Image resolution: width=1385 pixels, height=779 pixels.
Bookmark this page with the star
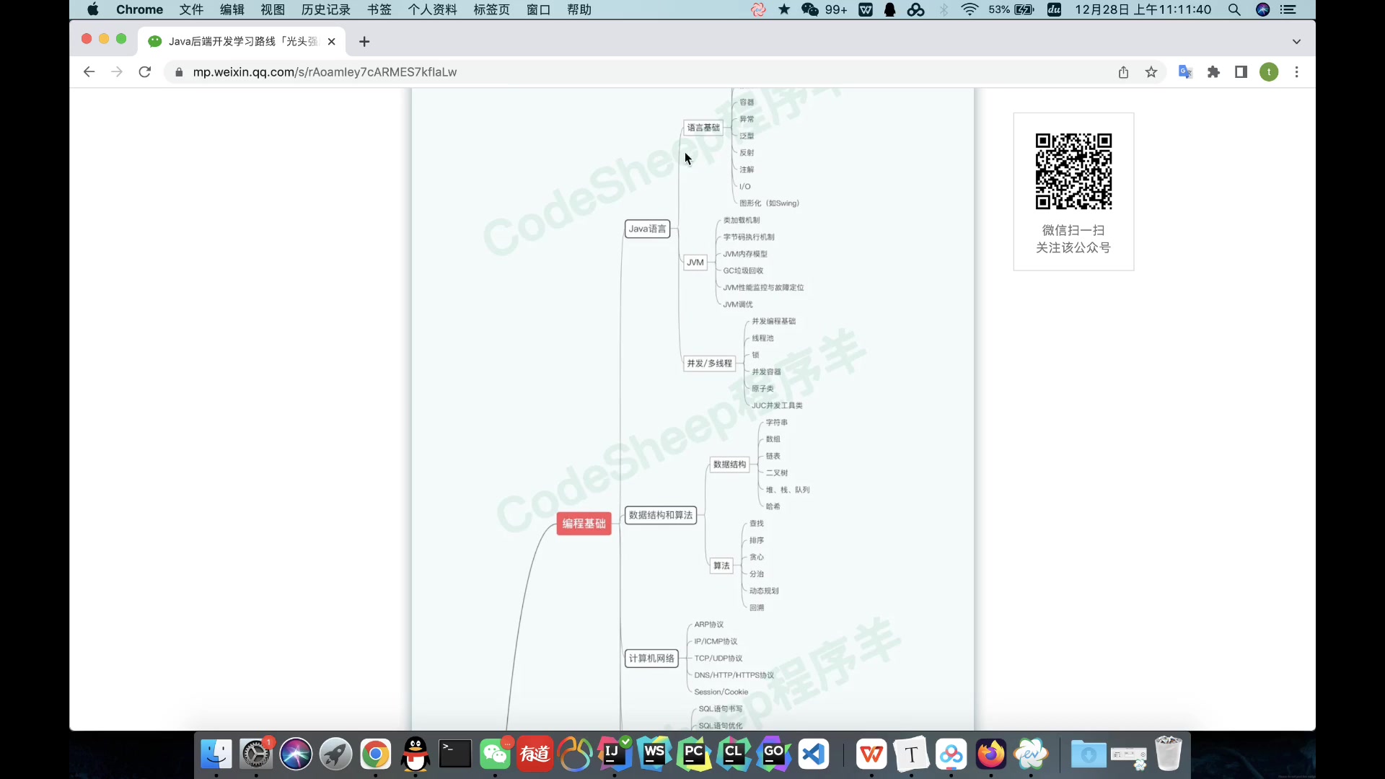point(1151,72)
